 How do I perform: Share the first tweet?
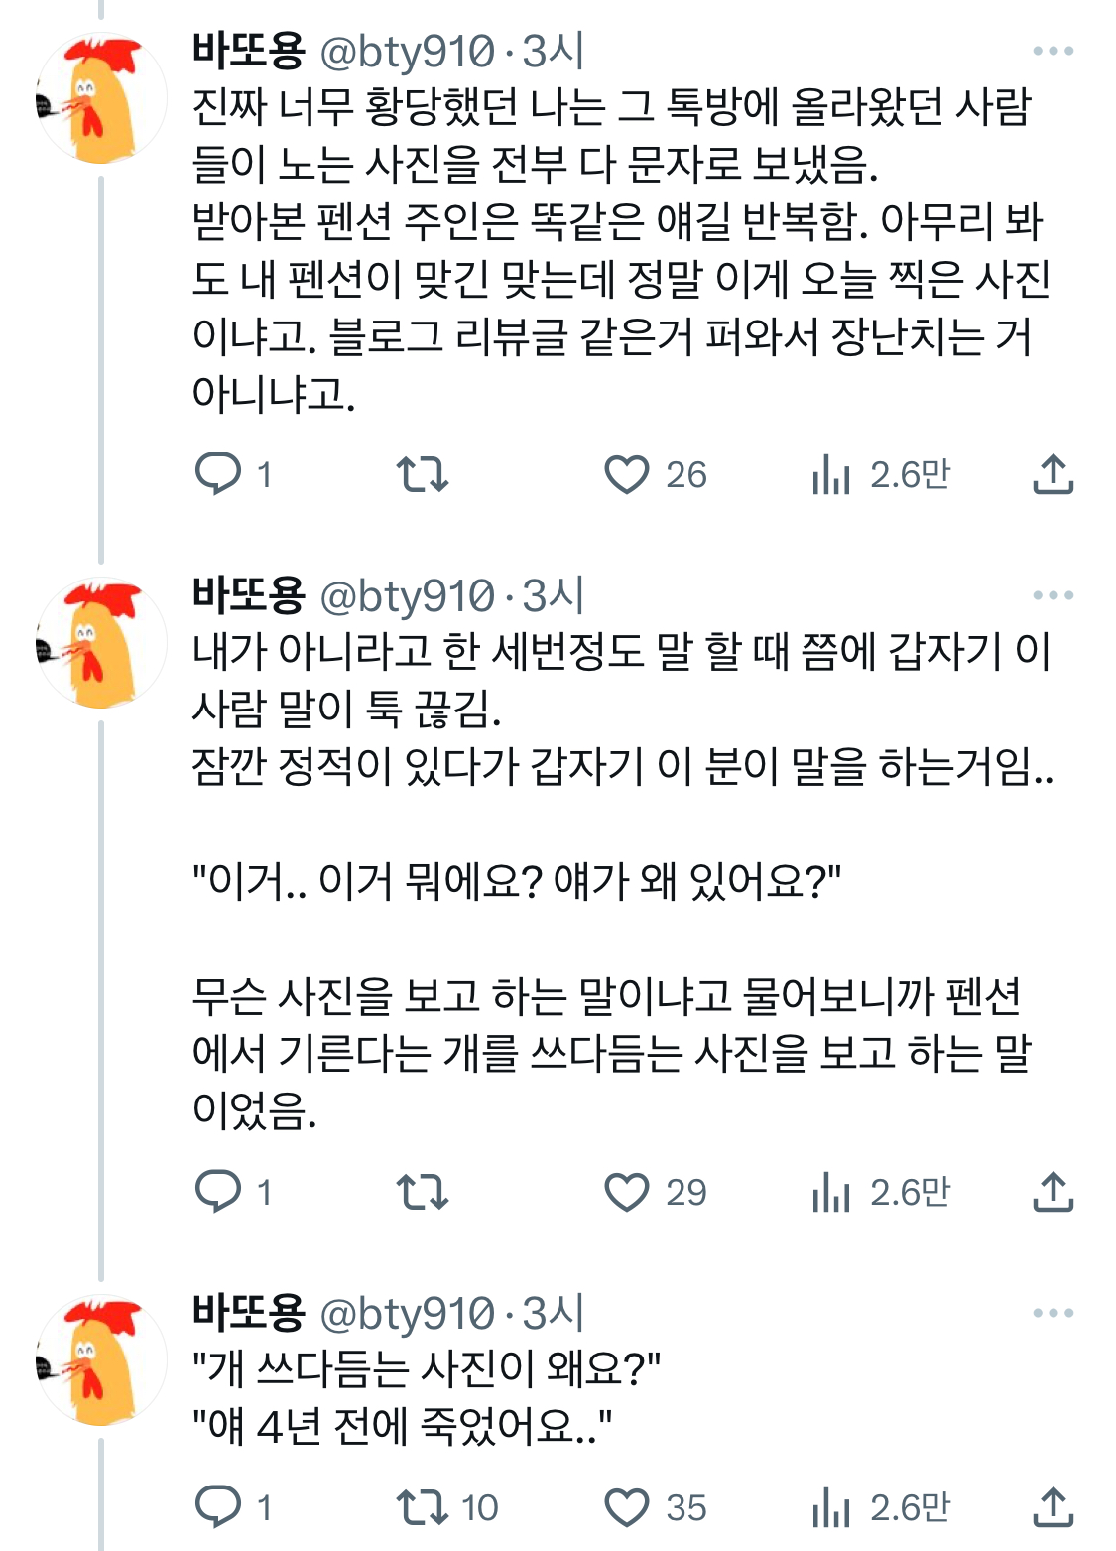pos(1053,474)
